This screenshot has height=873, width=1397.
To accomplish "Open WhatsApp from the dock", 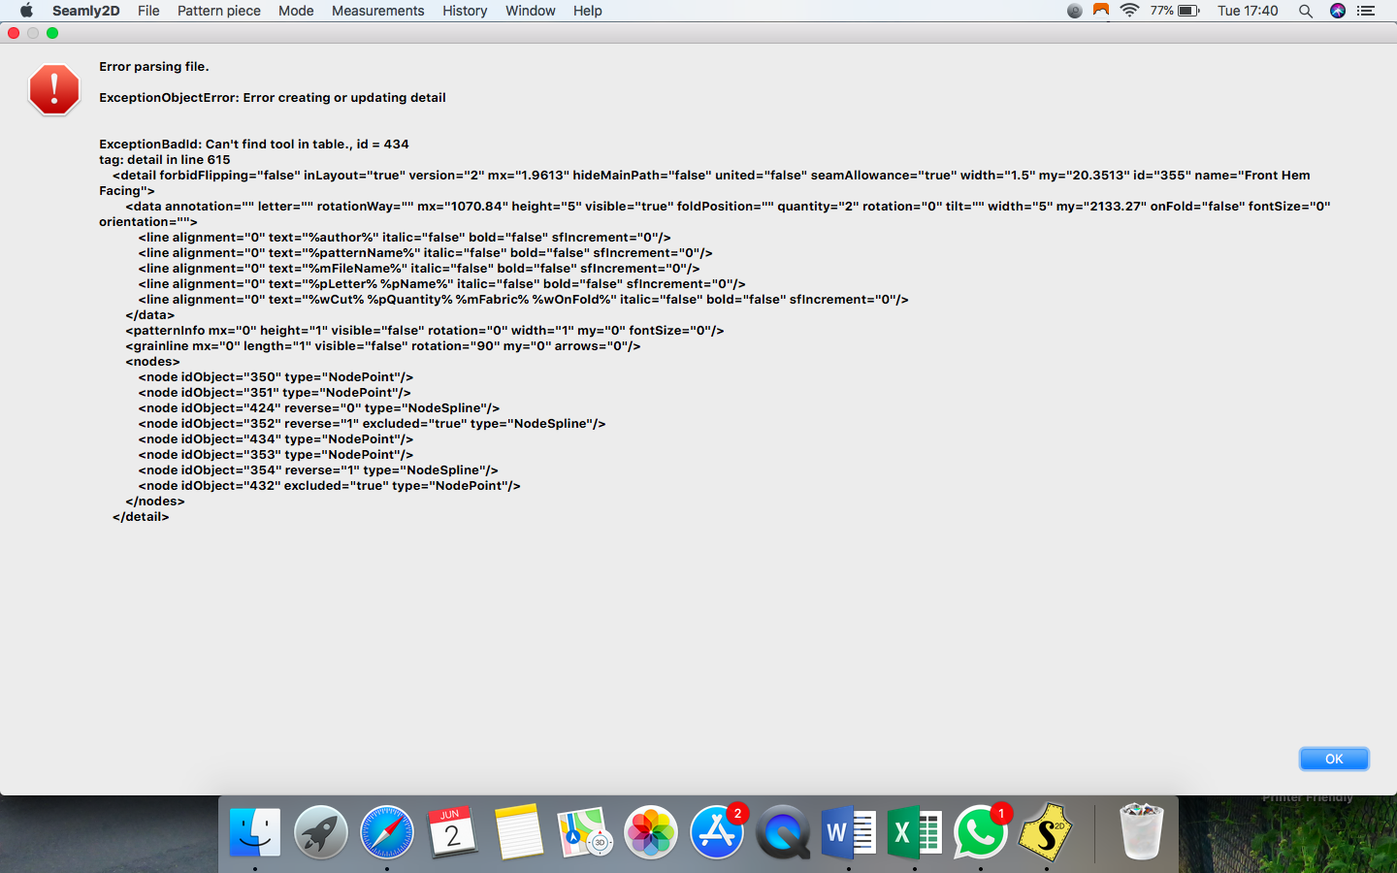I will [980, 832].
